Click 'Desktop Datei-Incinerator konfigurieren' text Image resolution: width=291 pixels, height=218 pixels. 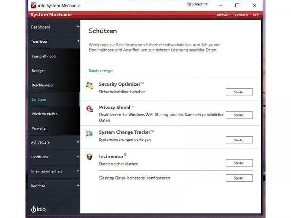click(135, 178)
